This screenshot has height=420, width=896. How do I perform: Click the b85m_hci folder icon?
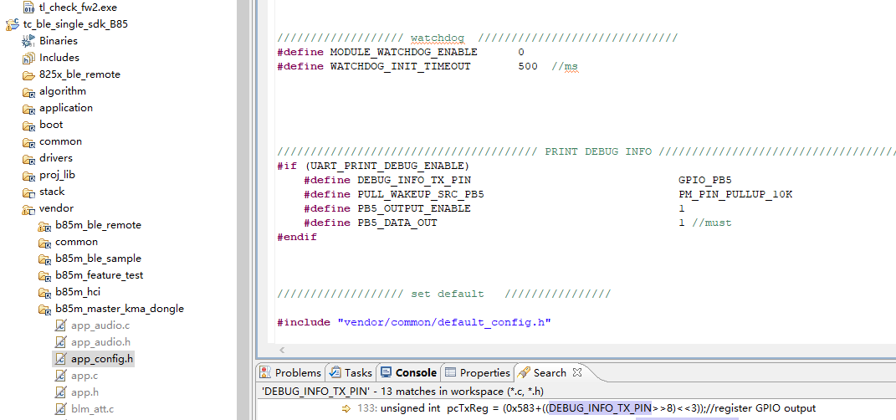tap(44, 292)
